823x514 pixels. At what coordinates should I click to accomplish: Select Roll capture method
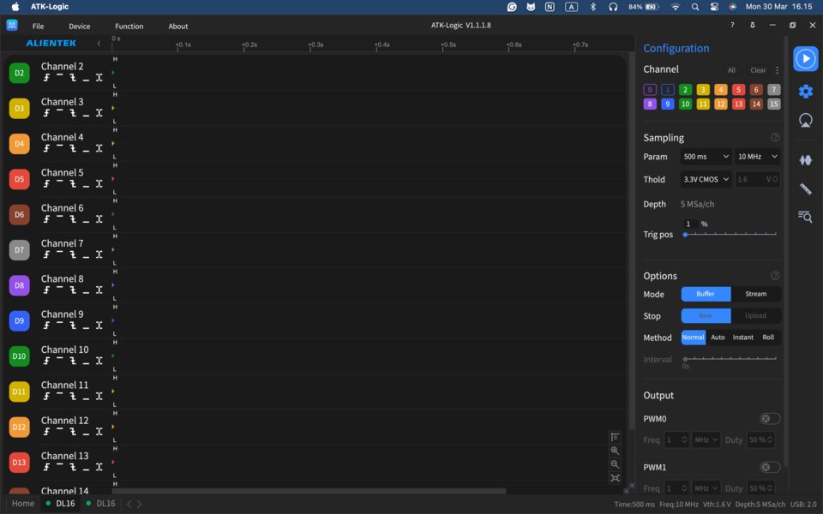(x=768, y=338)
